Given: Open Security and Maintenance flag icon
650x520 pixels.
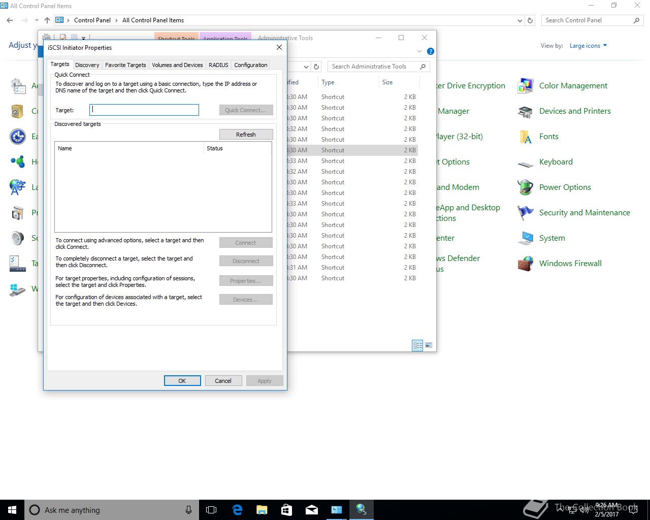Looking at the screenshot, I should 525,213.
